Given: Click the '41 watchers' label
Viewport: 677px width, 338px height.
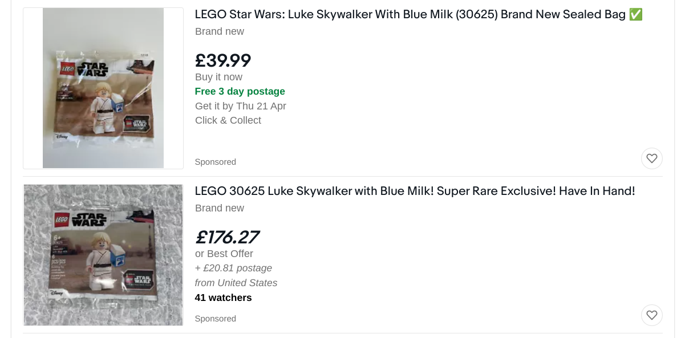Looking at the screenshot, I should 223,298.
